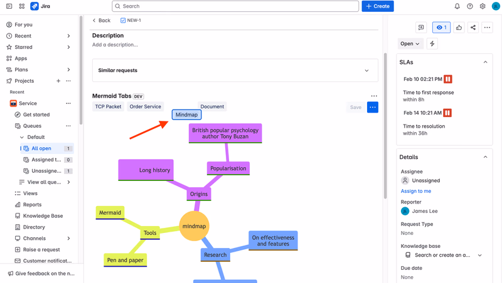
Task: Collapse the SLAs panel
Action: point(485,62)
